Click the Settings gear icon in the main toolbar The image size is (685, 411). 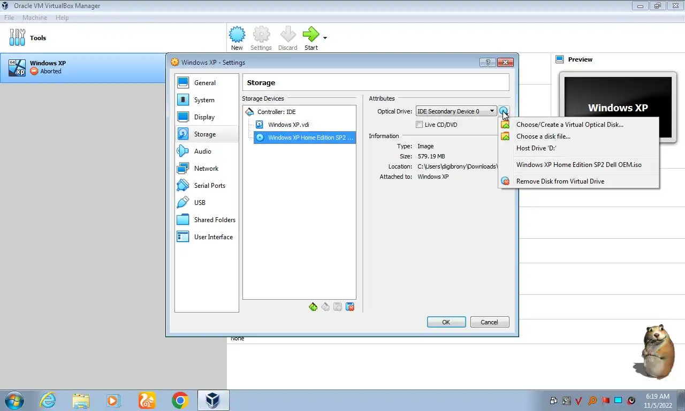coord(261,35)
